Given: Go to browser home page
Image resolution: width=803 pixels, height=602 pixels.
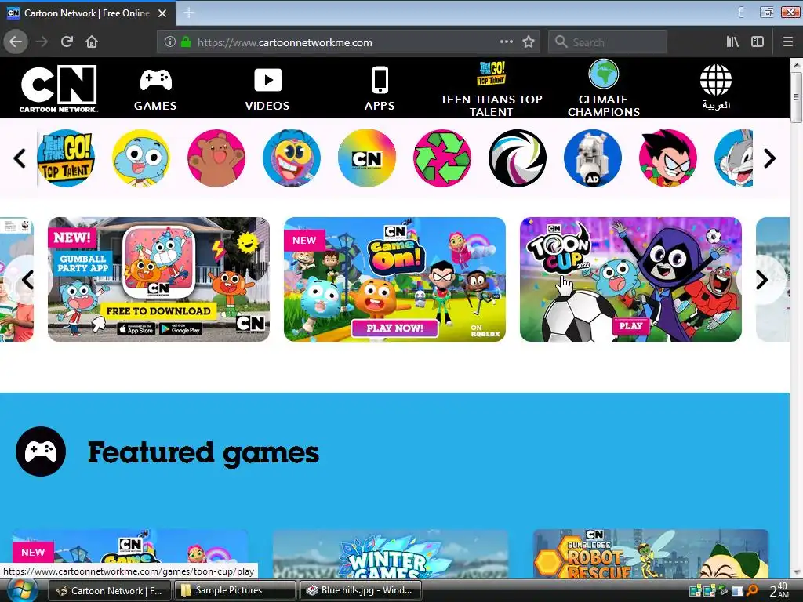Looking at the screenshot, I should (x=92, y=42).
